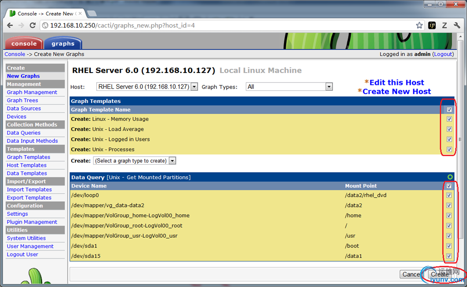Open a new browser tab
467x287 pixels.
92,13
